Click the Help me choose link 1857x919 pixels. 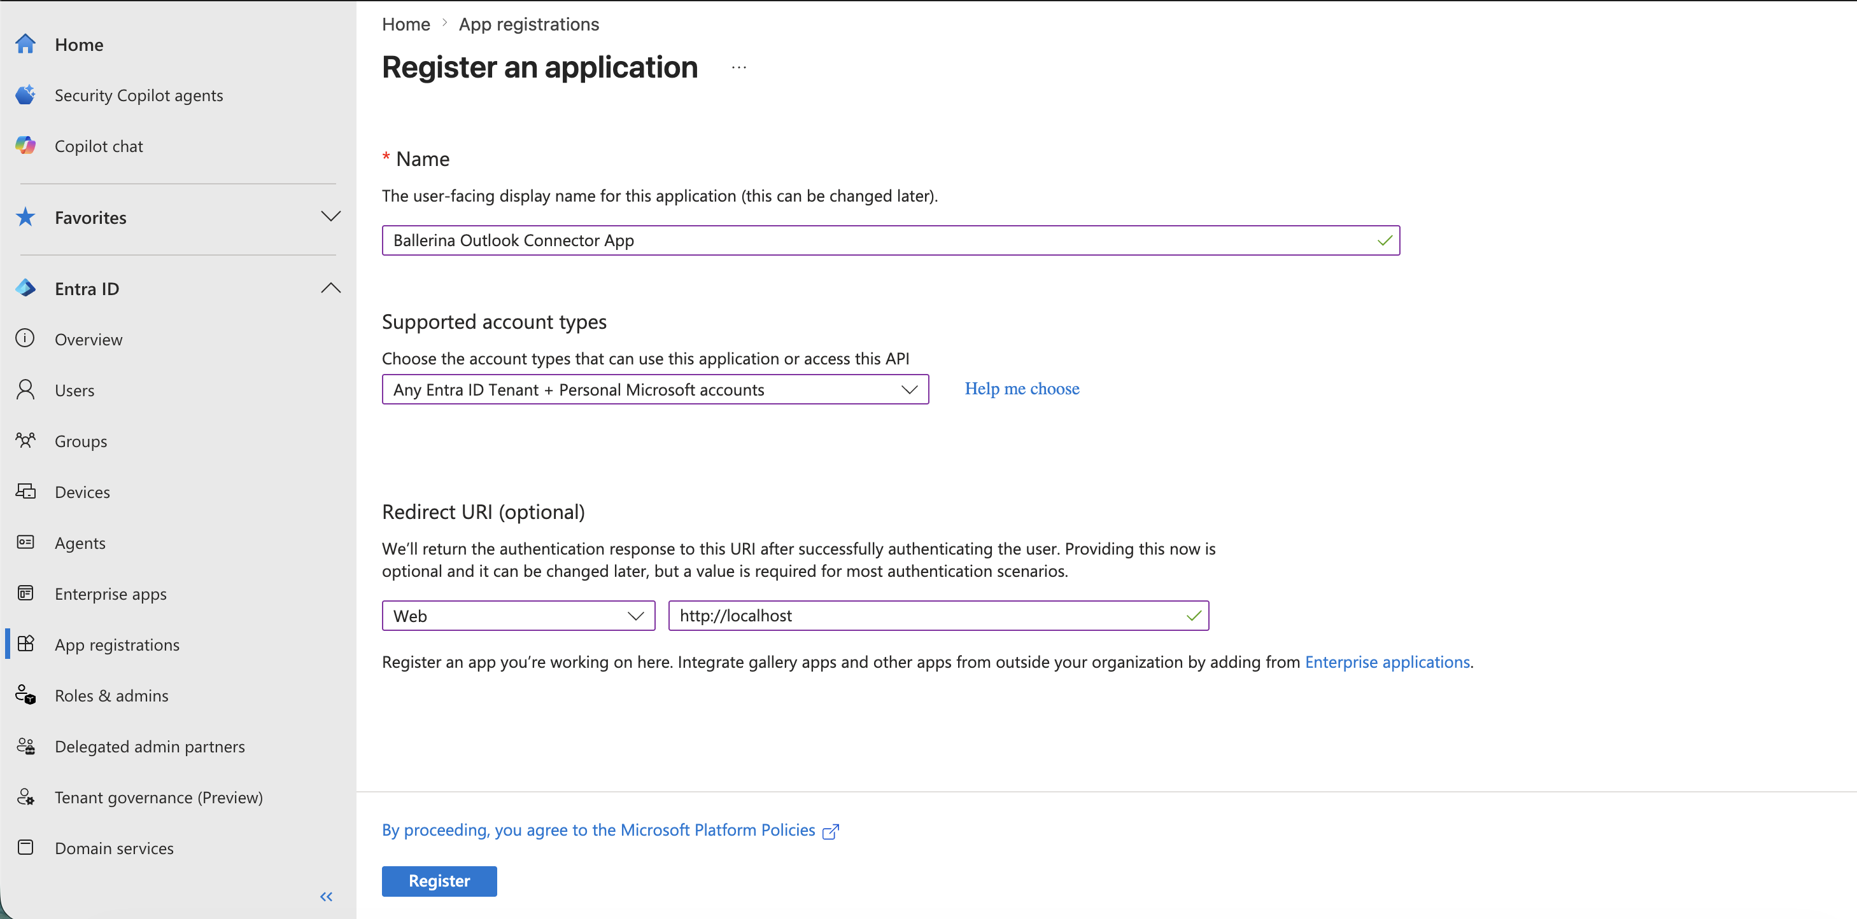click(1022, 389)
